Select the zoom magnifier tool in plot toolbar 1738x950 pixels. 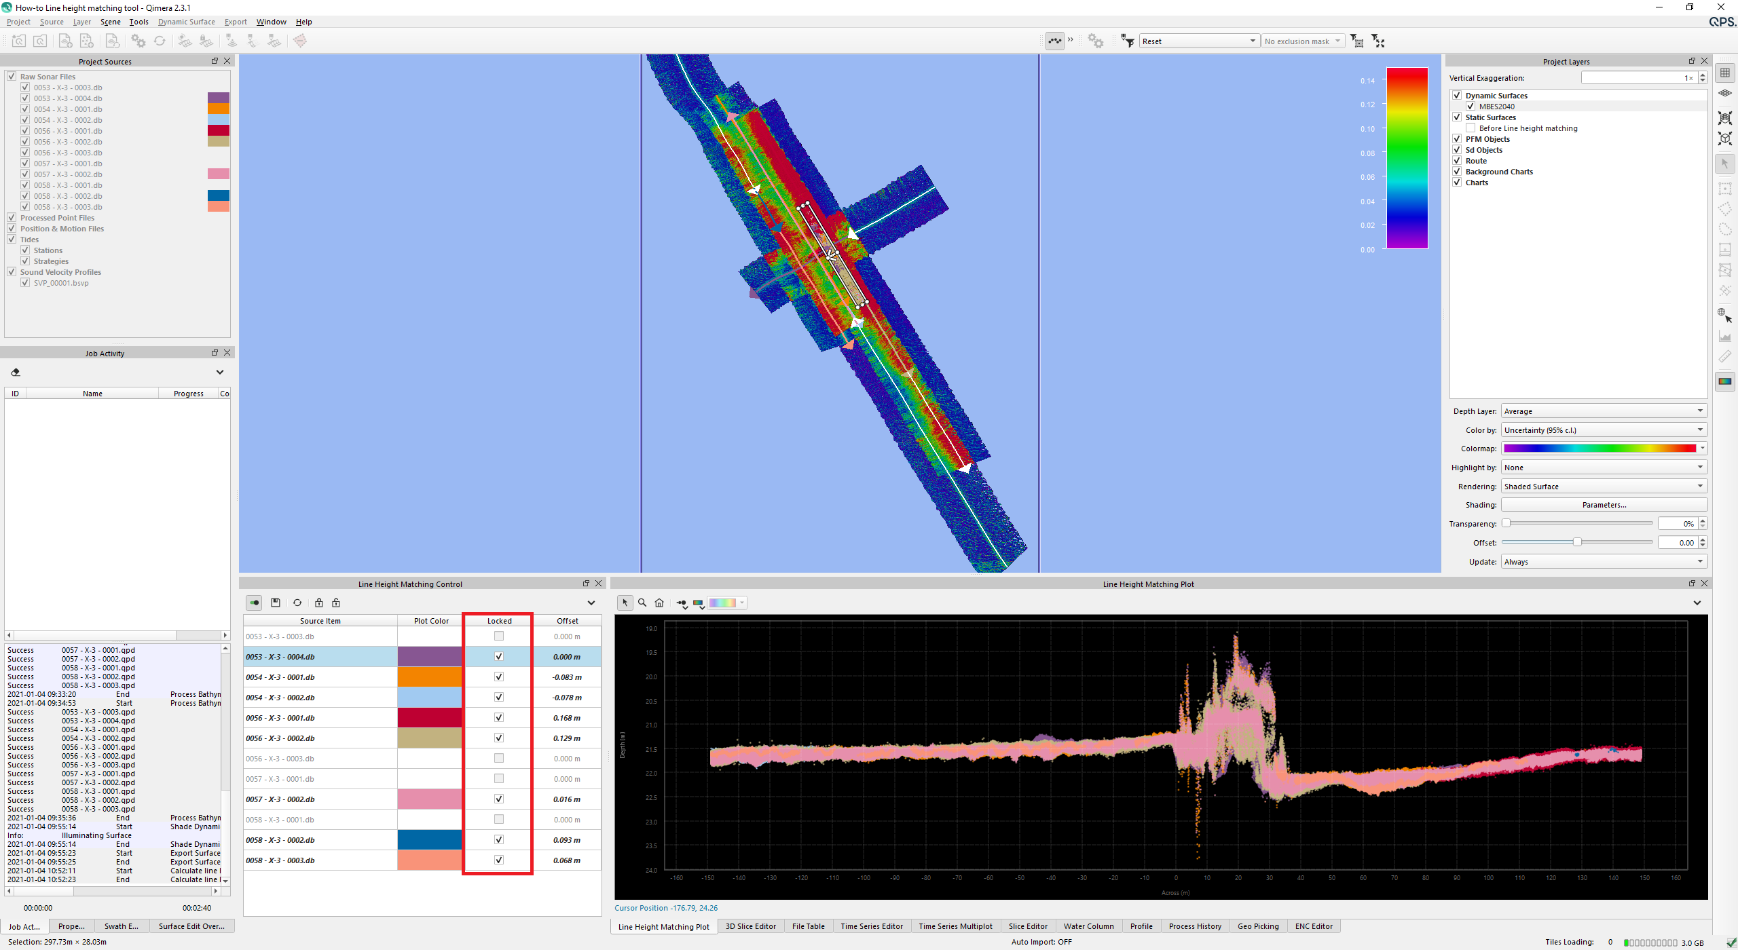(642, 603)
